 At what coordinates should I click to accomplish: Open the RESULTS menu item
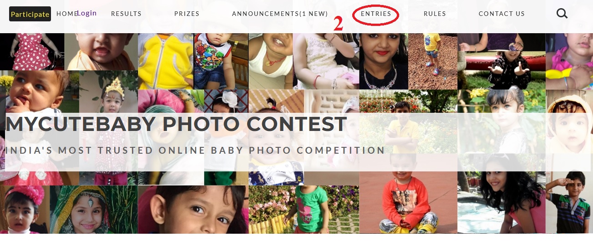point(126,14)
